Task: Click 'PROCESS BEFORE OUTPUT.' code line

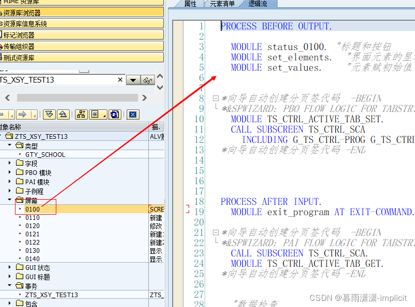Action: point(276,26)
